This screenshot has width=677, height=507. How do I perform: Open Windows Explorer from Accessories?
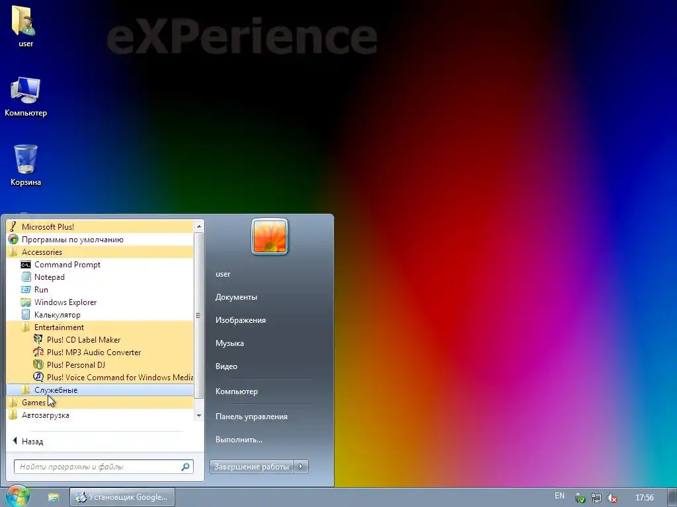pyautogui.click(x=100, y=302)
